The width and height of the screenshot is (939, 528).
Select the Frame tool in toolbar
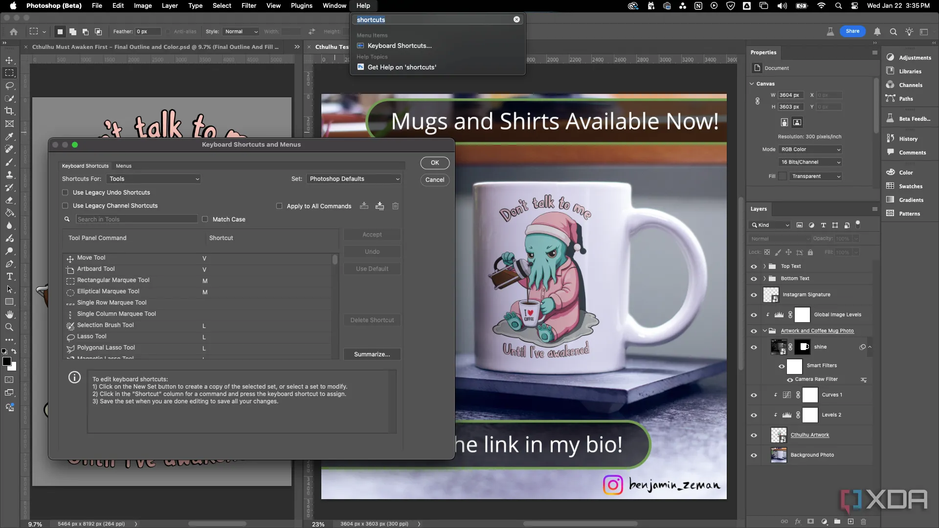click(x=9, y=124)
